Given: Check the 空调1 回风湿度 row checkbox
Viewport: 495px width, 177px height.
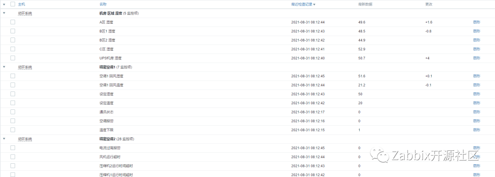Looking at the screenshot, I should tap(13, 76).
